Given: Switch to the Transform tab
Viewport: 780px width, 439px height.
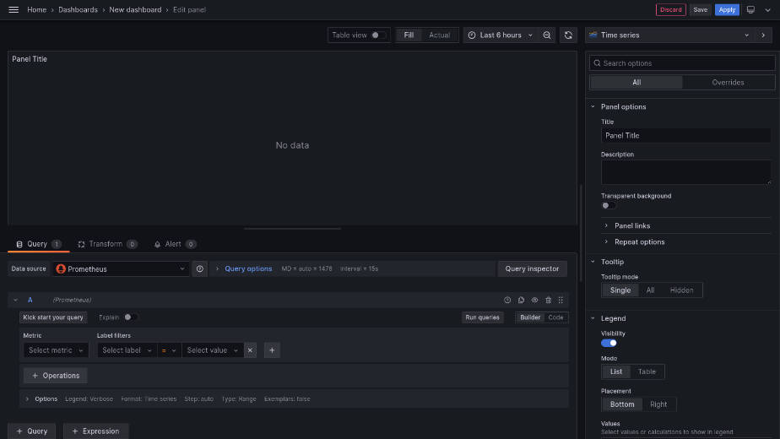Looking at the screenshot, I should click(107, 244).
